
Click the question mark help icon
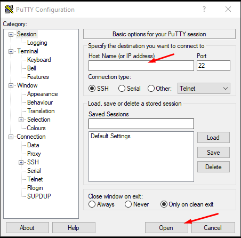[x=204, y=9]
